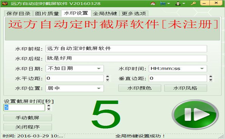Image resolution: width=225 pixels, height=139 pixels.
Task: Click the home icon in title bar
Action: coord(152,3)
